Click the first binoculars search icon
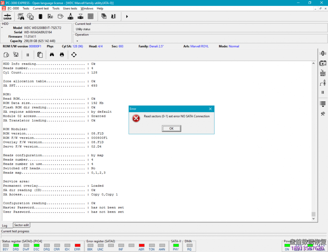 coord(52,55)
